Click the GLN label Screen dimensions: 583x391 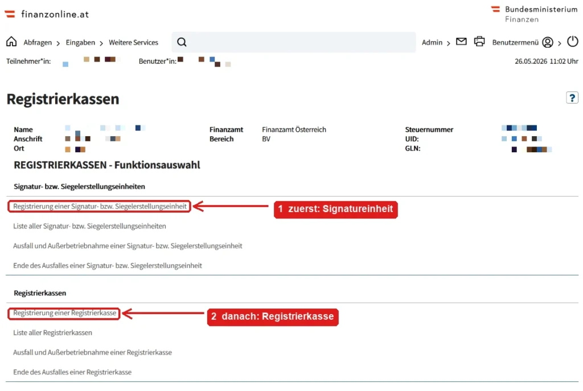413,148
